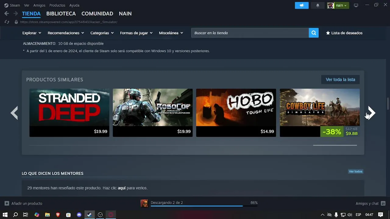Open Discord from taskbar
This screenshot has height=219, width=390.
pos(79,215)
